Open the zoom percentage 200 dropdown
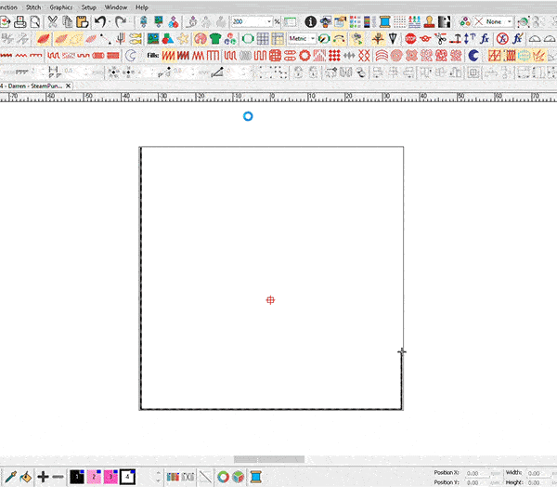557x487 pixels. click(269, 22)
